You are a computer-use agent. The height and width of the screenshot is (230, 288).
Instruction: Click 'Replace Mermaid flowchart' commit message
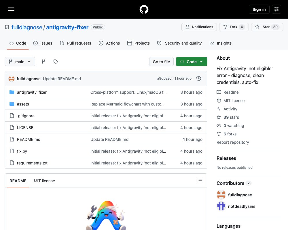pos(127,104)
